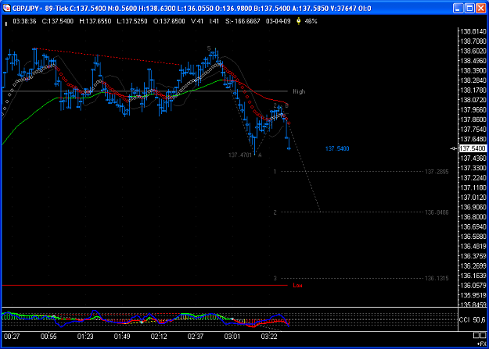Click the O:137.6500 value in data bar

[169, 21]
